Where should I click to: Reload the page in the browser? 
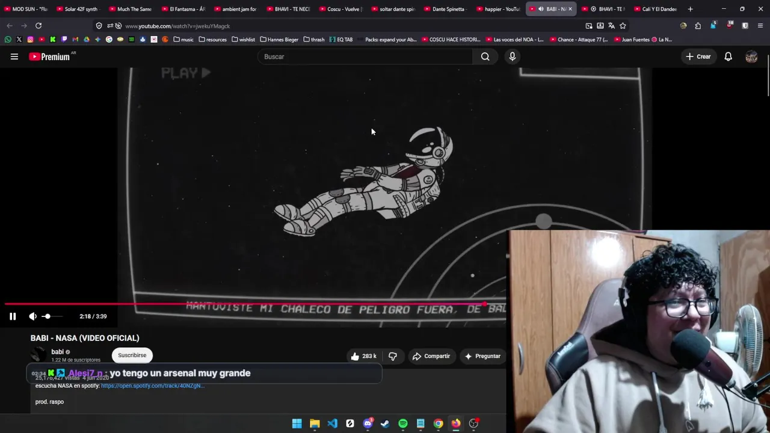pos(38,26)
